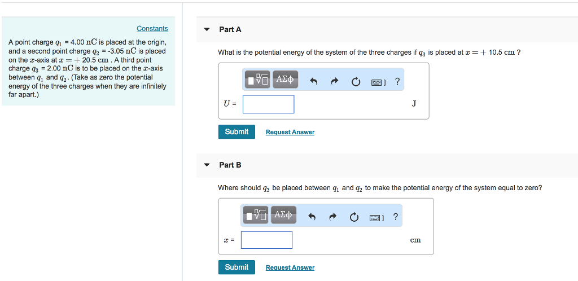
Task: Open the math templates tool in Part A
Action: [258, 79]
